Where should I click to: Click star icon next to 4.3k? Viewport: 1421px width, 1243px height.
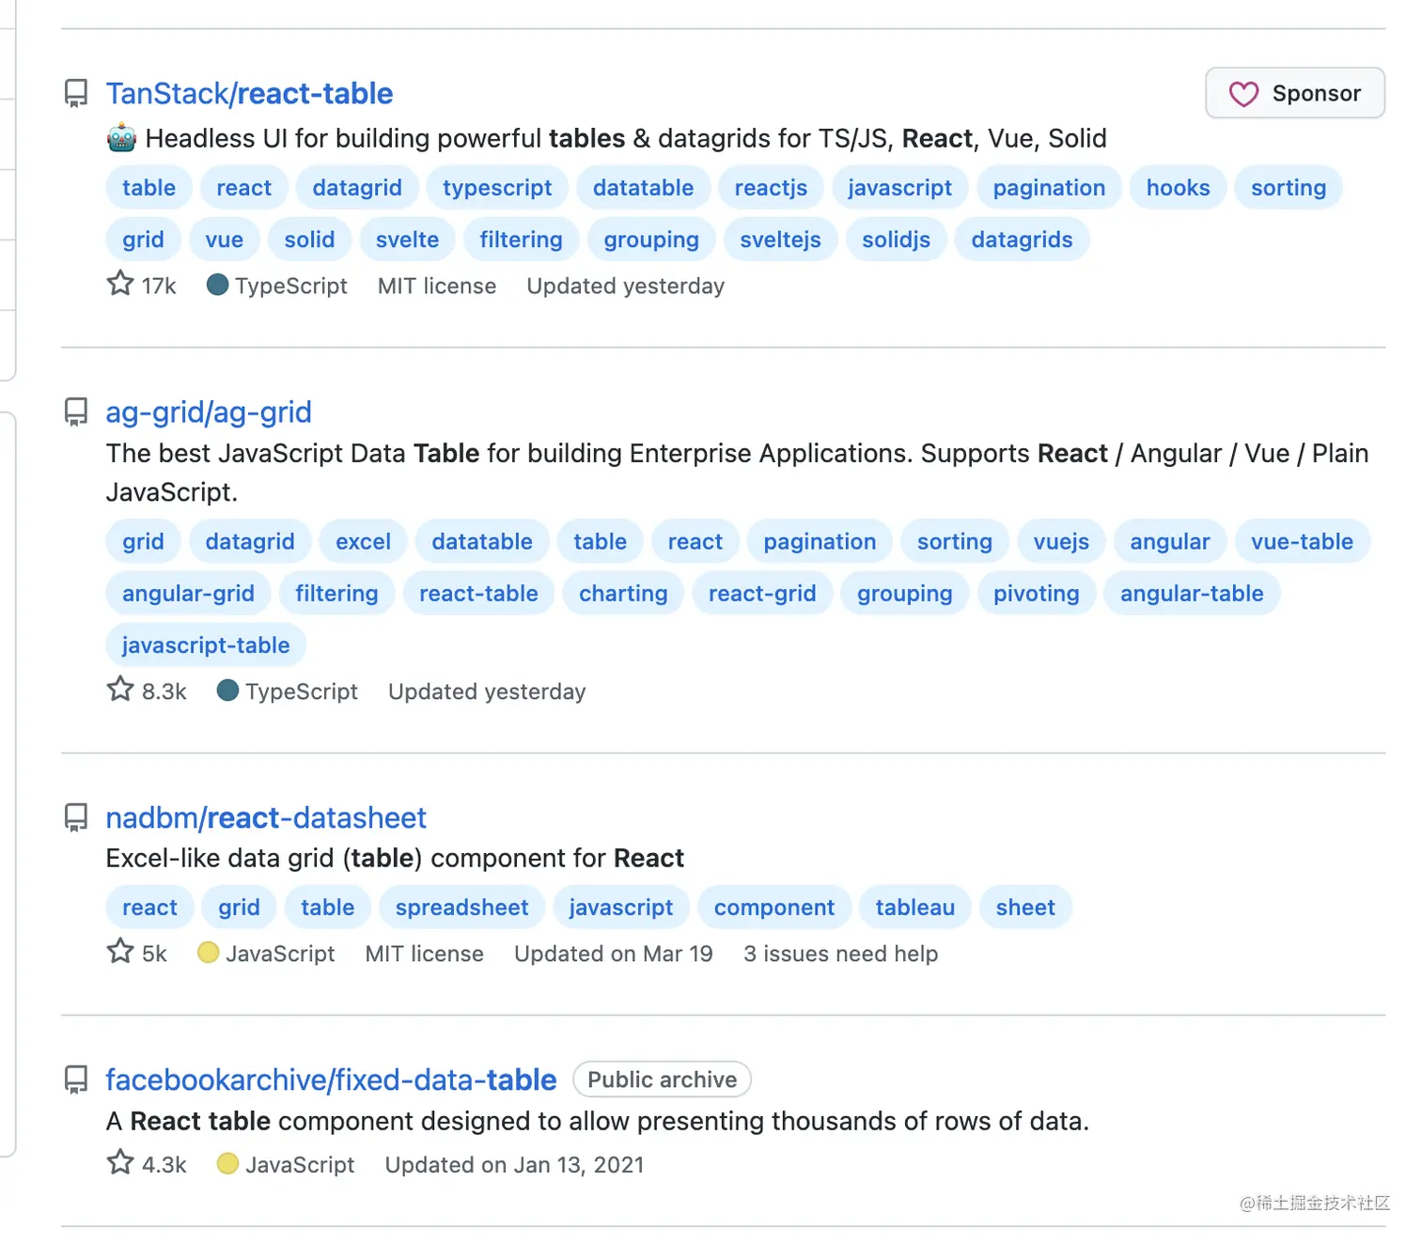[x=120, y=1163]
